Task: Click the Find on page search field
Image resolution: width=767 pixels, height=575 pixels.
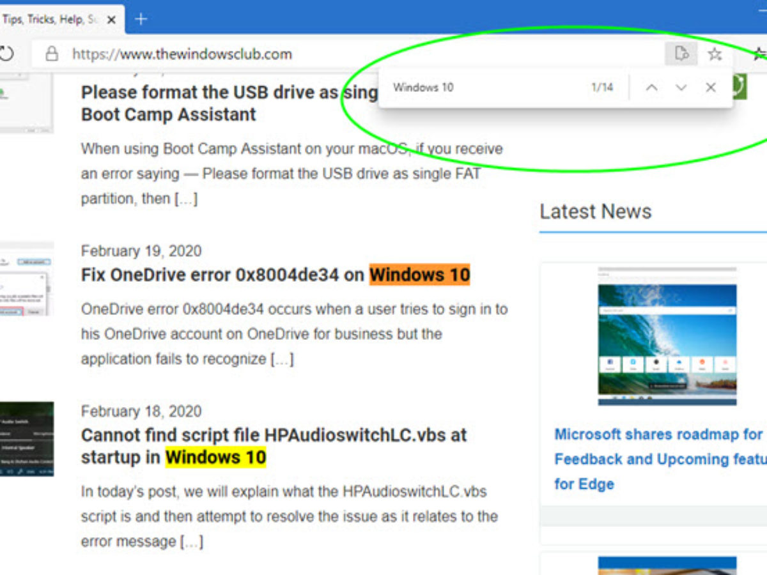Action: coord(486,88)
